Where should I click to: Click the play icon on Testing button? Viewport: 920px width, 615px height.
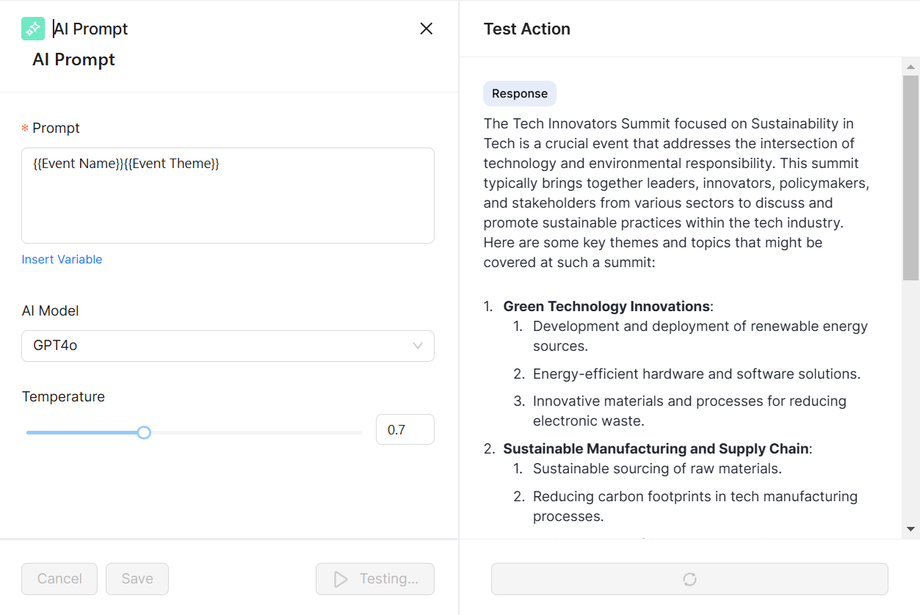click(341, 579)
